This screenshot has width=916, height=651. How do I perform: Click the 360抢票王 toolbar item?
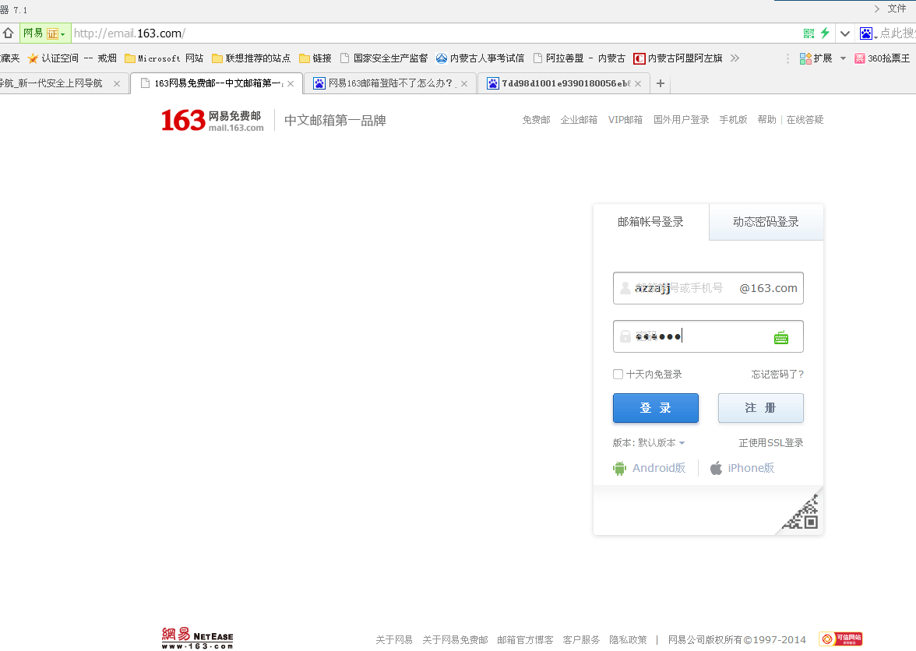[882, 58]
